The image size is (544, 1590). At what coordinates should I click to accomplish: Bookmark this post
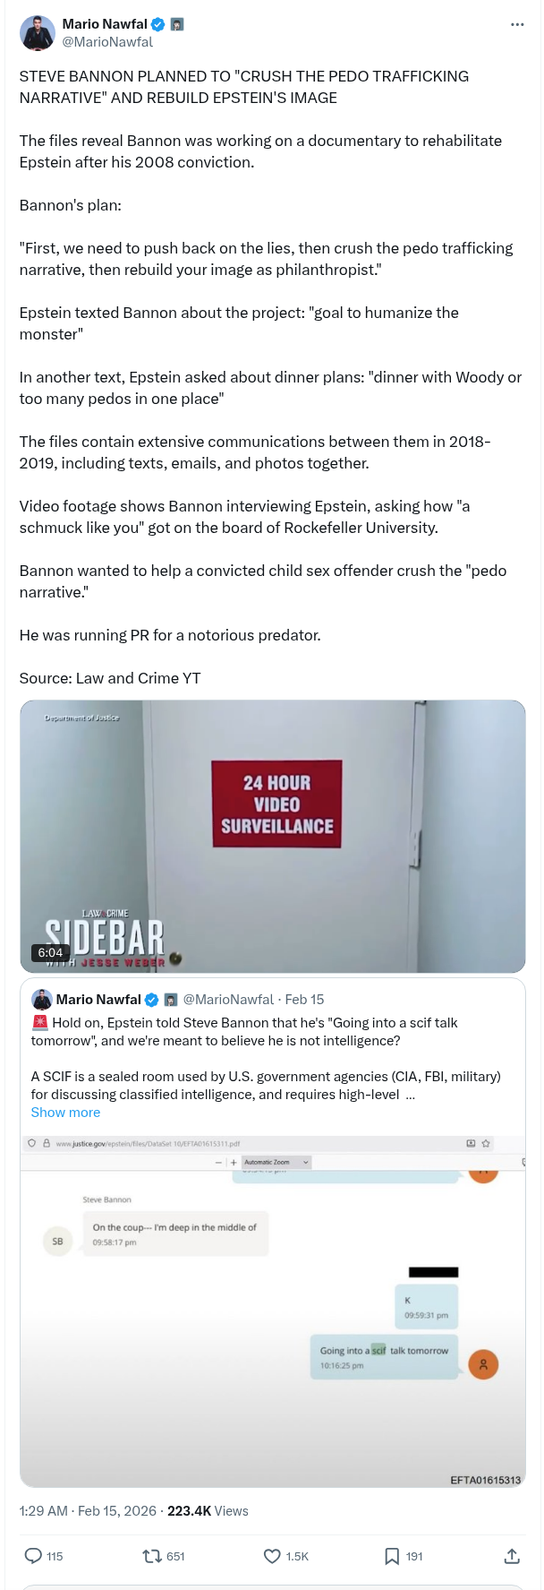point(392,1556)
